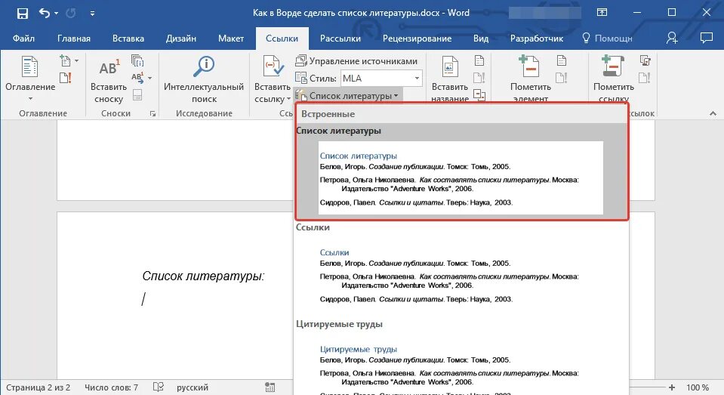Insert an endnote with its icon

(137, 60)
